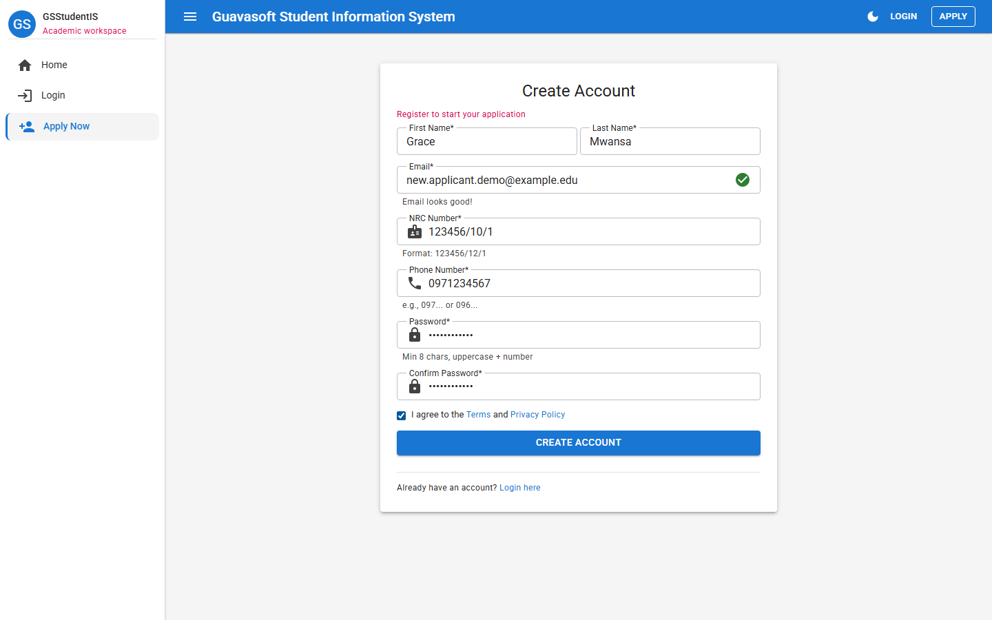Click the 'Register to start your application' text
Image resolution: width=992 pixels, height=620 pixels.
coord(461,114)
